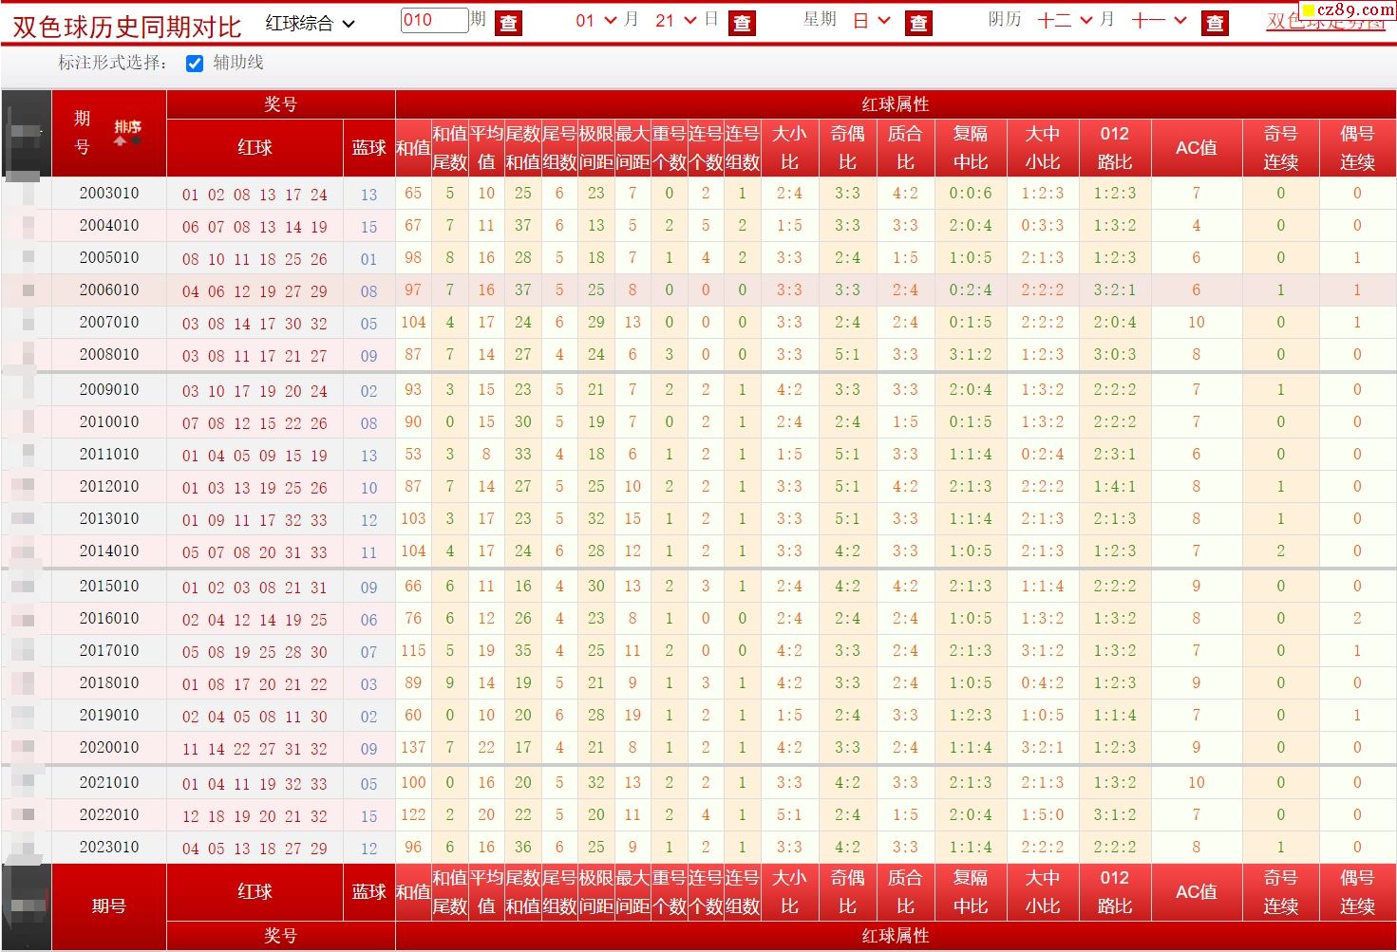
Task: Click 查 button after the 日 date selector
Action: (742, 23)
